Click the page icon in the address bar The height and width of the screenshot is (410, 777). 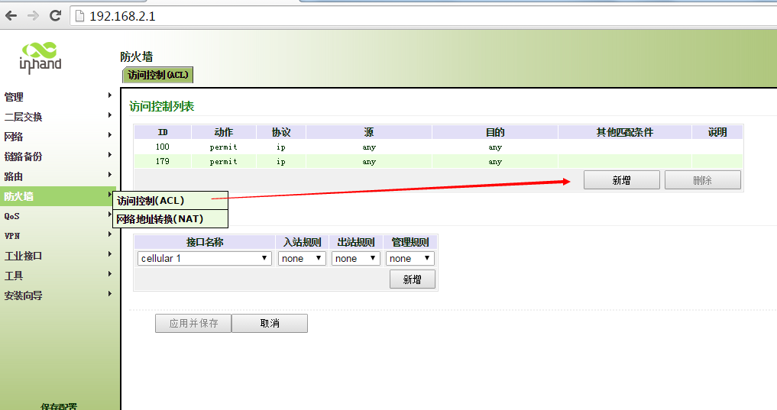click(79, 16)
